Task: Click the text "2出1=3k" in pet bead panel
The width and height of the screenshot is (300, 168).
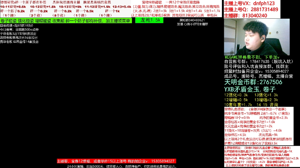Action: click(x=160, y=11)
